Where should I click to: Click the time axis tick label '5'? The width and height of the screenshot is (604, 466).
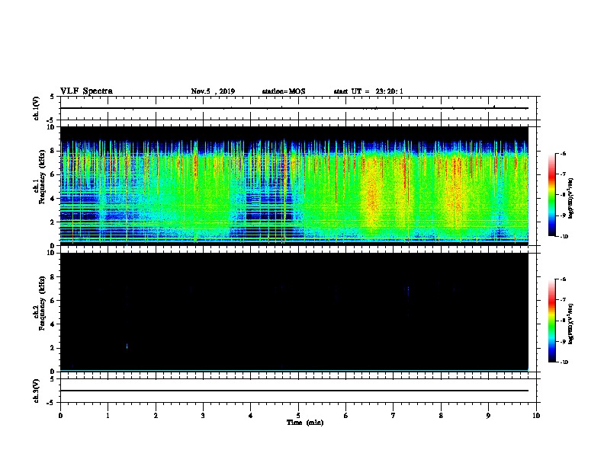[x=298, y=415]
